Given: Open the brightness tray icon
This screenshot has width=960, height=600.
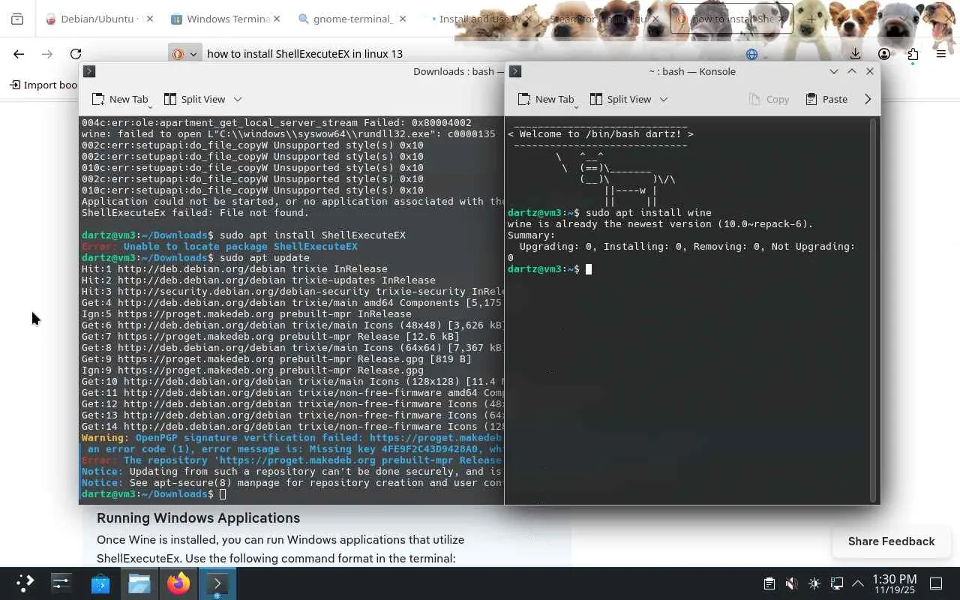Looking at the screenshot, I should 814,583.
